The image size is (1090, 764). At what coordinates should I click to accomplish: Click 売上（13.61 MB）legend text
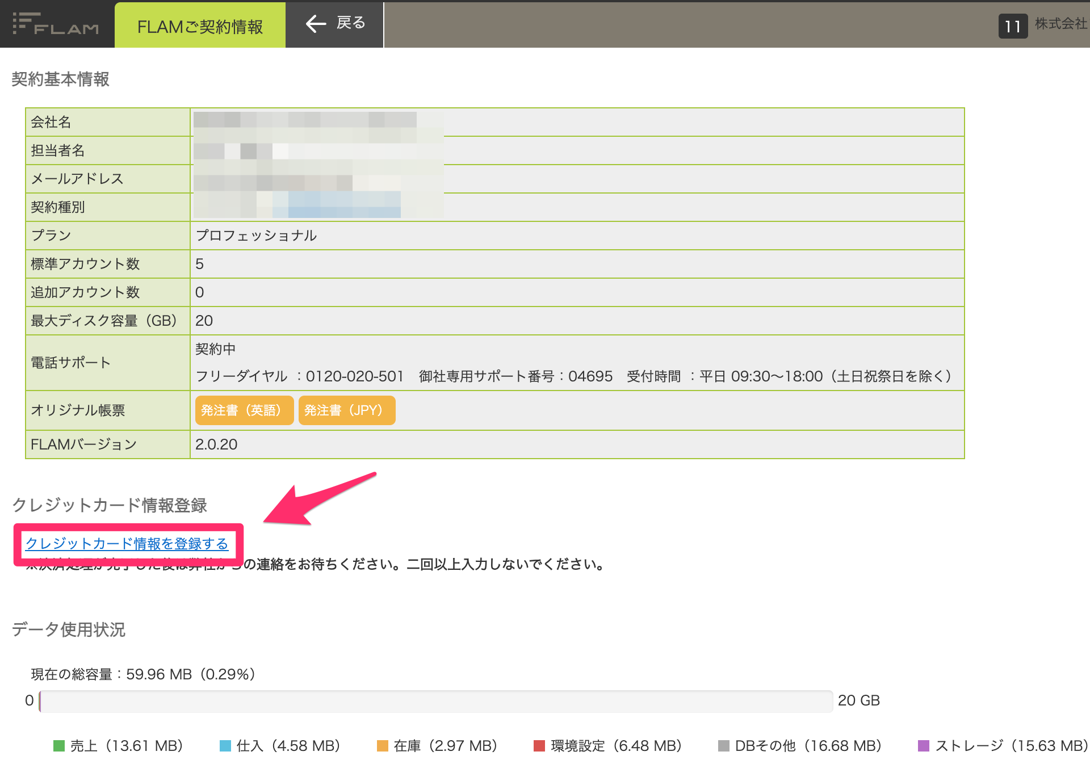(127, 746)
